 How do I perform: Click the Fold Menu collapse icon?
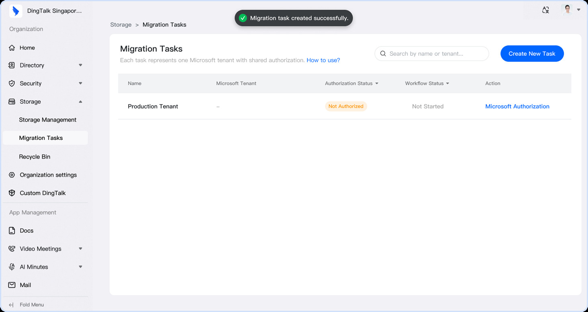pyautogui.click(x=11, y=305)
